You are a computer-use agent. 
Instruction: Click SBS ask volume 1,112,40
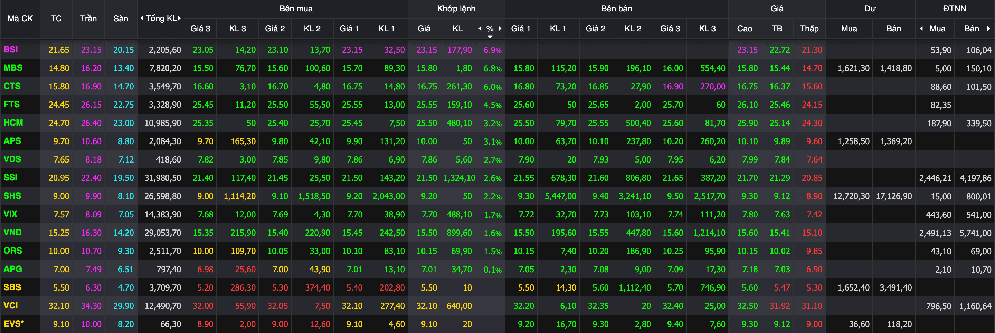click(635, 287)
